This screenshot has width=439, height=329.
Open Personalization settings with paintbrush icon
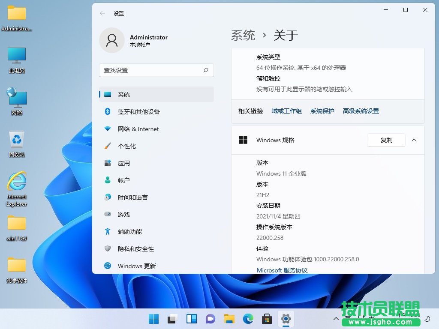tap(126, 146)
